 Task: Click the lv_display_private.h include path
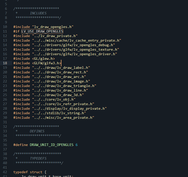click(69, 109)
